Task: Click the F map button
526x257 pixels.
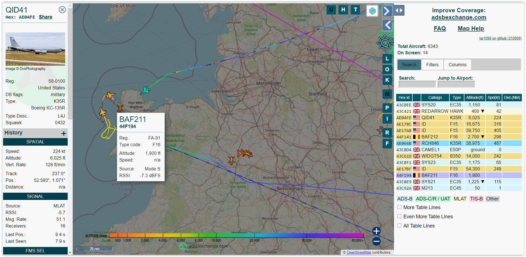Action: coord(387,144)
